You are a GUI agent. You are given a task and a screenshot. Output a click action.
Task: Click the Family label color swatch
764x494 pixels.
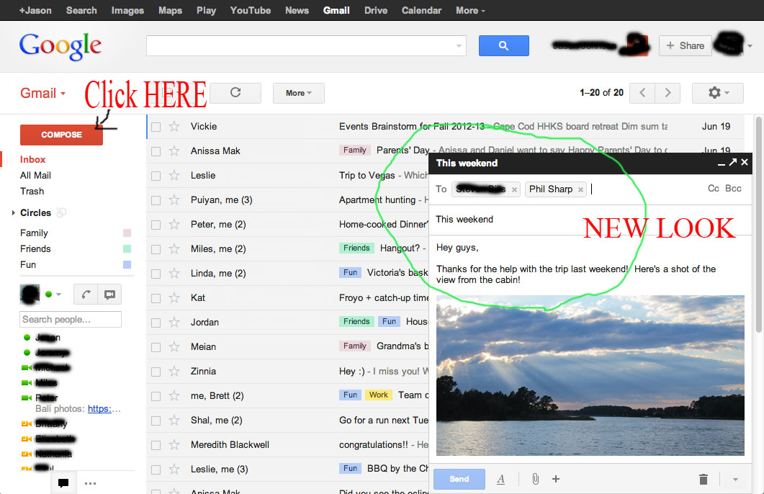tap(127, 233)
